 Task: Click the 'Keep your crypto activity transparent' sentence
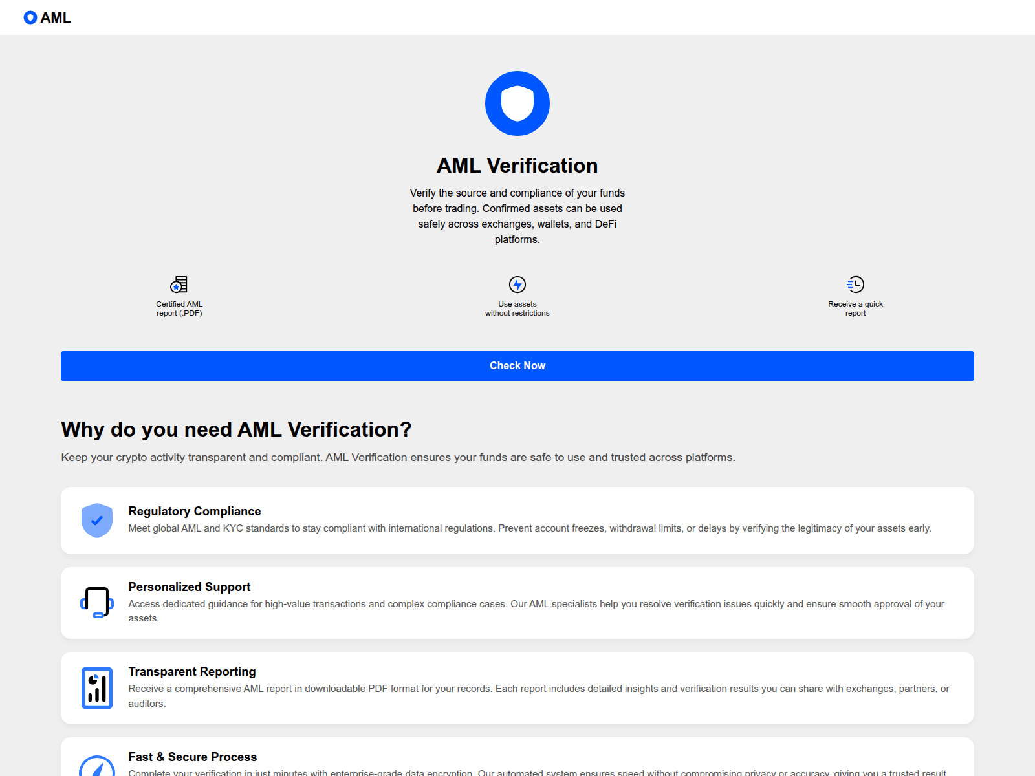[x=398, y=457]
